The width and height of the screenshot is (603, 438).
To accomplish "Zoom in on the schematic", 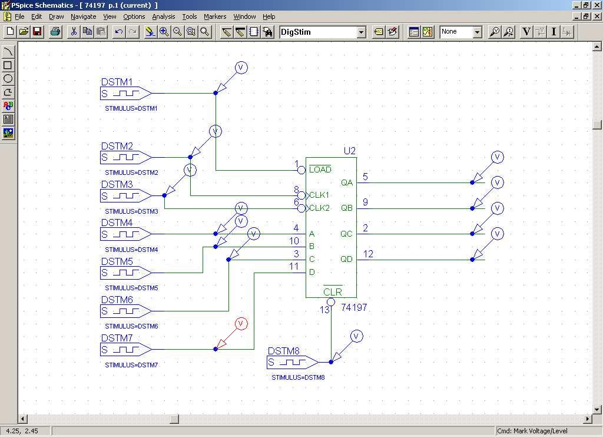I will [x=164, y=32].
